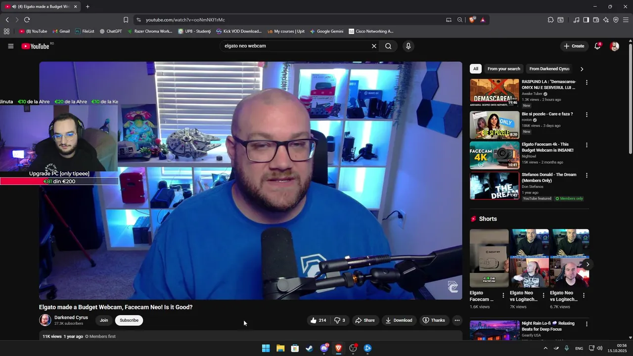Screen dimensions: 633x356
Task: Subscribe to Darkened Cyrus
Action: [x=129, y=320]
